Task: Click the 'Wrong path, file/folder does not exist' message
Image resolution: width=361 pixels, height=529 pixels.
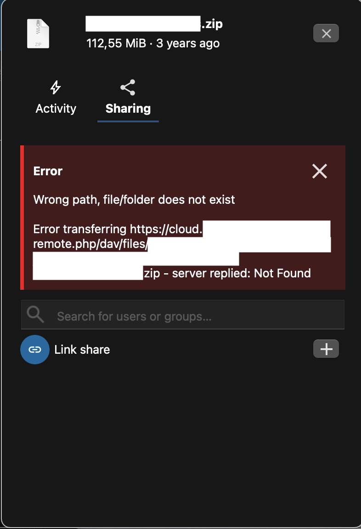Action: point(134,200)
